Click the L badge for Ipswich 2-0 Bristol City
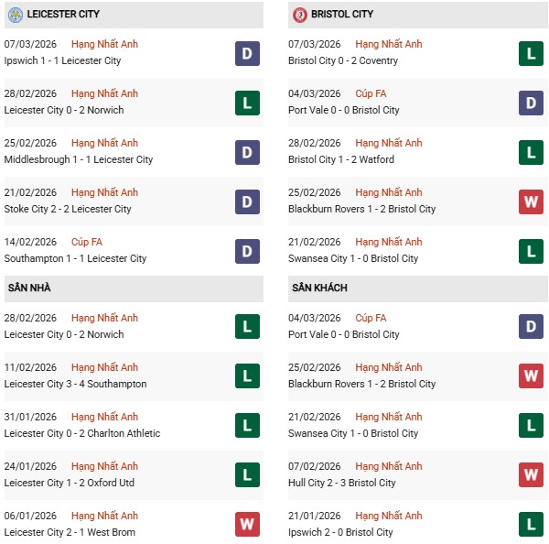The image size is (549, 544). (x=532, y=525)
